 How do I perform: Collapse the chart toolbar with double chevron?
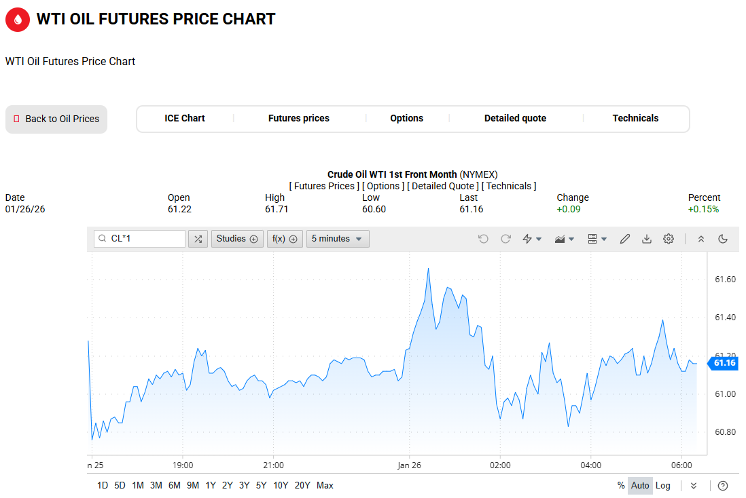tap(701, 239)
